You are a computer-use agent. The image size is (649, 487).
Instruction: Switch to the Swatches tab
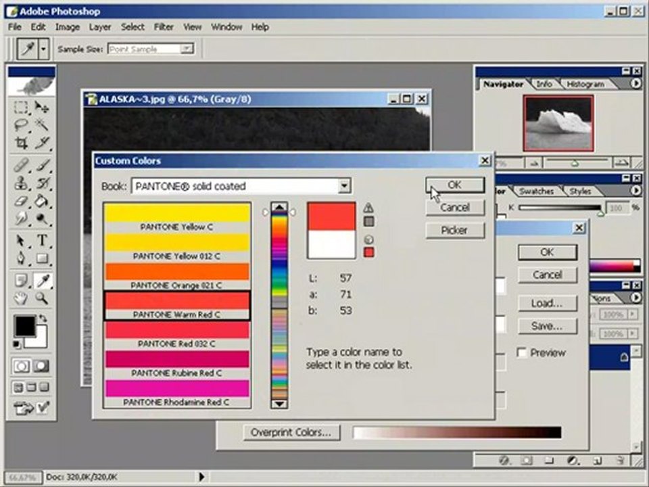pos(536,191)
